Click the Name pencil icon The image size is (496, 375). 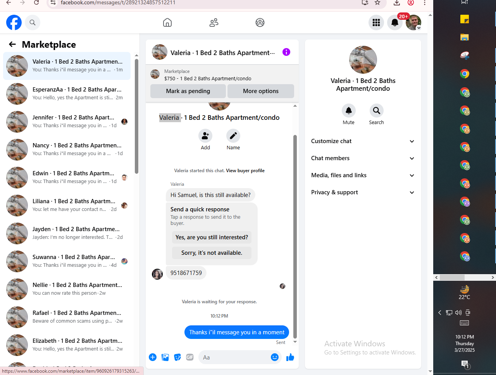tap(233, 136)
